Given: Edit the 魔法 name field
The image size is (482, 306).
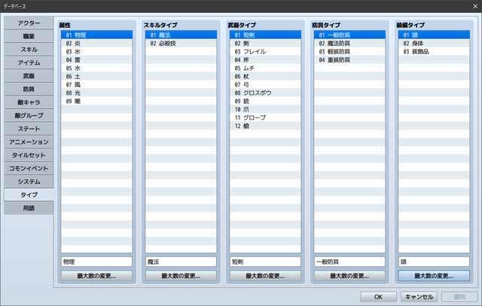Looking at the screenshot, I should [181, 262].
